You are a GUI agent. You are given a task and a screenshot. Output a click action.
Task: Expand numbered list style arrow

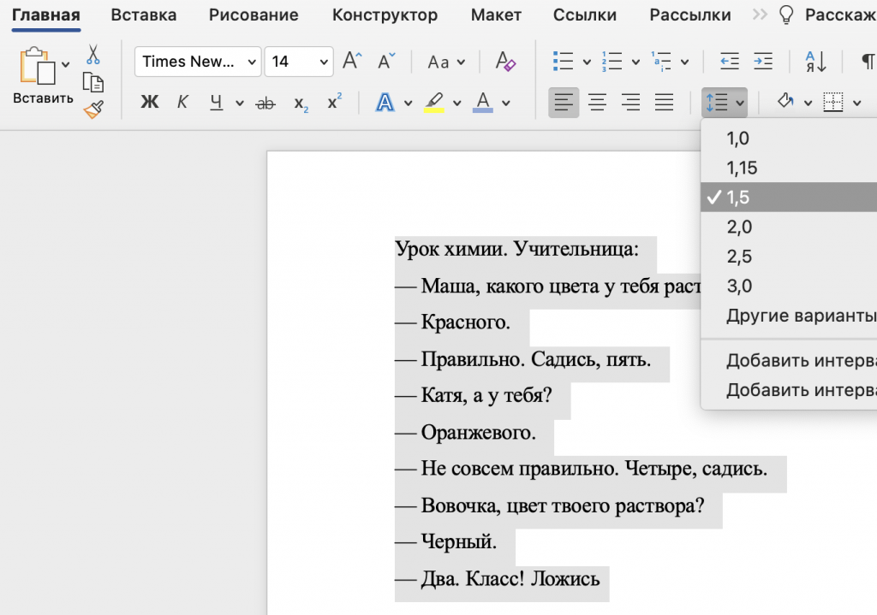[636, 62]
